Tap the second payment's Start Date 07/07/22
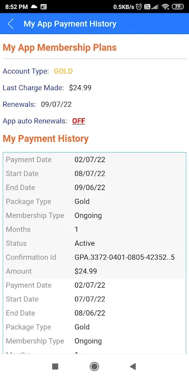The image size is (189, 379). (x=90, y=299)
